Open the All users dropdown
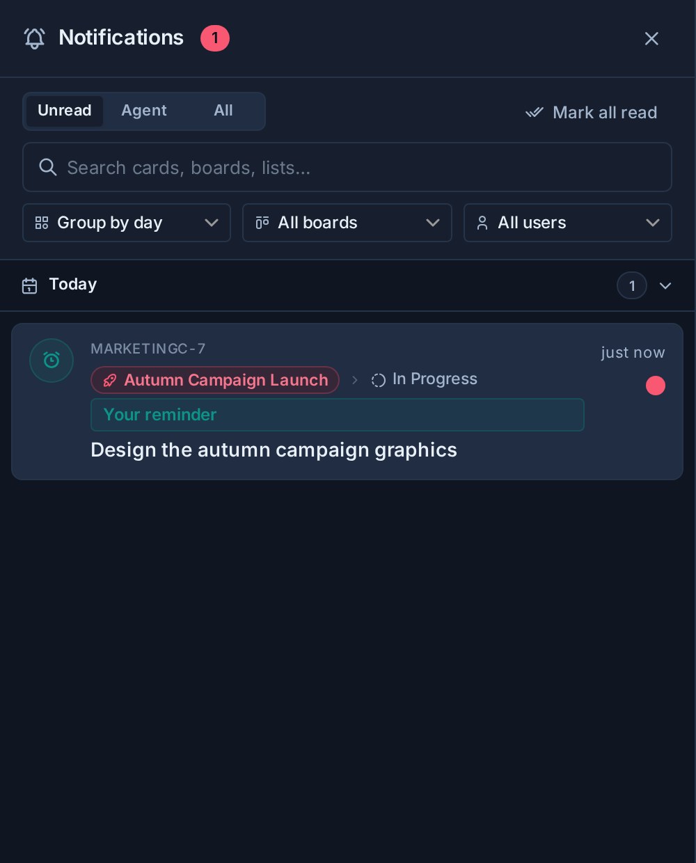 (568, 223)
